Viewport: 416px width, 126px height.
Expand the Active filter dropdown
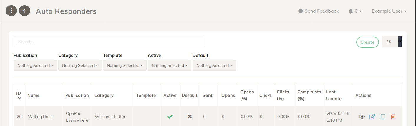[x=170, y=65]
